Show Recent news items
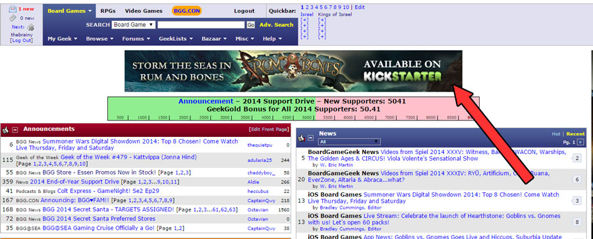The height and width of the screenshot is (239, 593). click(576, 134)
